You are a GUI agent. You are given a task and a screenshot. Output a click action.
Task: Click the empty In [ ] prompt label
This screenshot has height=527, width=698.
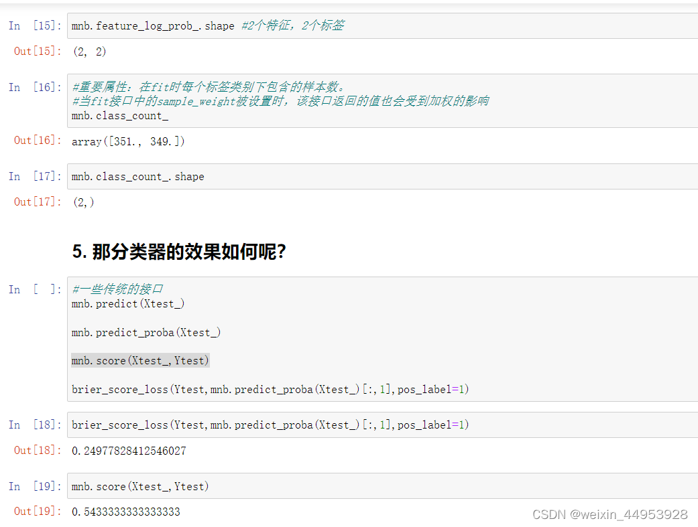[x=35, y=289]
